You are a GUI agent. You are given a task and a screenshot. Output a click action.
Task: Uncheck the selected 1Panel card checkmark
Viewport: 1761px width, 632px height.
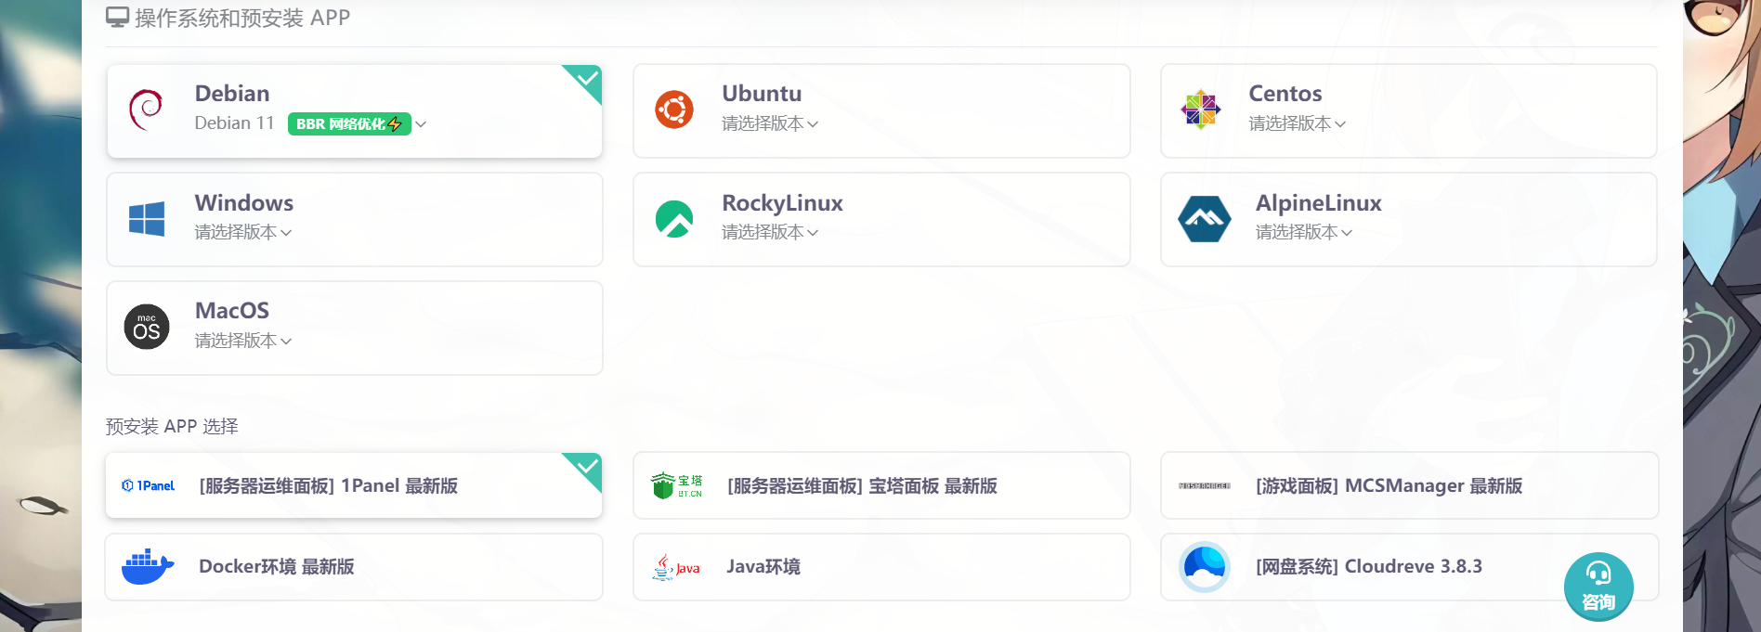(x=585, y=468)
